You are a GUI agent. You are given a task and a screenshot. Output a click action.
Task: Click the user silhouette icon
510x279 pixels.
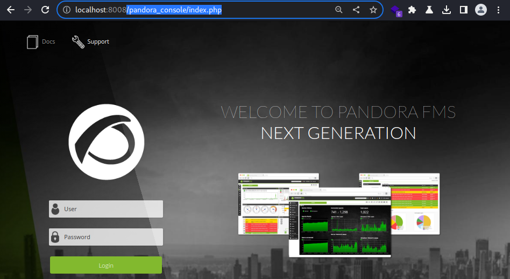point(55,209)
